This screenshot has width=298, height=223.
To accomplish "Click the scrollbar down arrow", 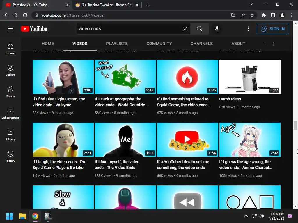I will tap(295, 206).
